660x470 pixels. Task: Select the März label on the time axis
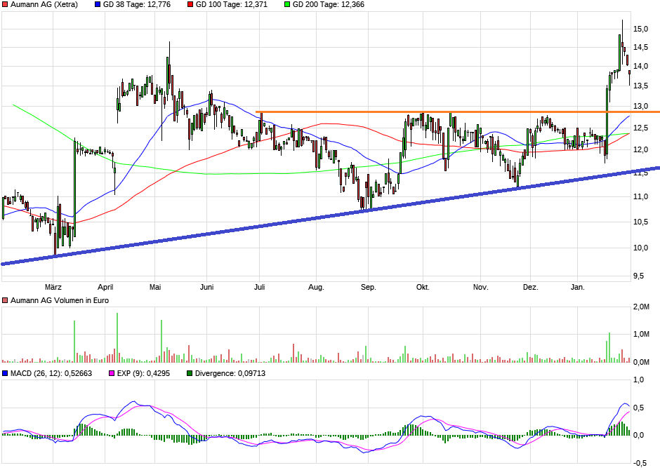point(53,287)
